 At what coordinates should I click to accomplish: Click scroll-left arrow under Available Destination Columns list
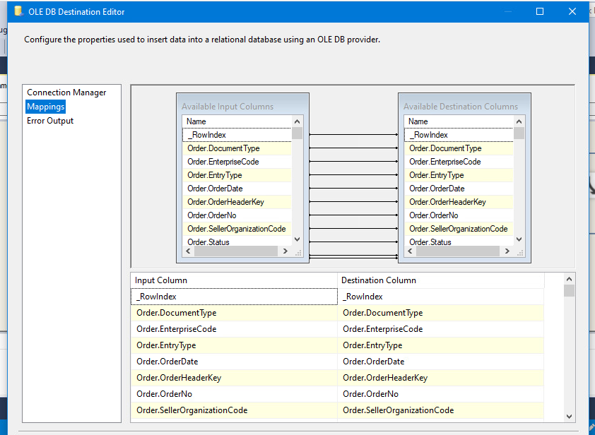click(x=410, y=251)
